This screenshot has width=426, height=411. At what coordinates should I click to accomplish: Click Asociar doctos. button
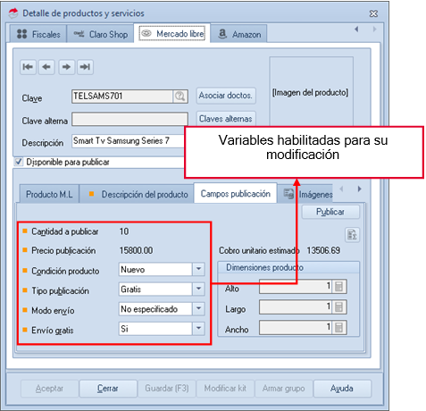tap(226, 96)
